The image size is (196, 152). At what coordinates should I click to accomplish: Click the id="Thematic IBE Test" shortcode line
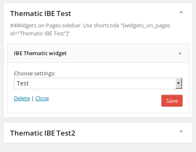(x=40, y=34)
